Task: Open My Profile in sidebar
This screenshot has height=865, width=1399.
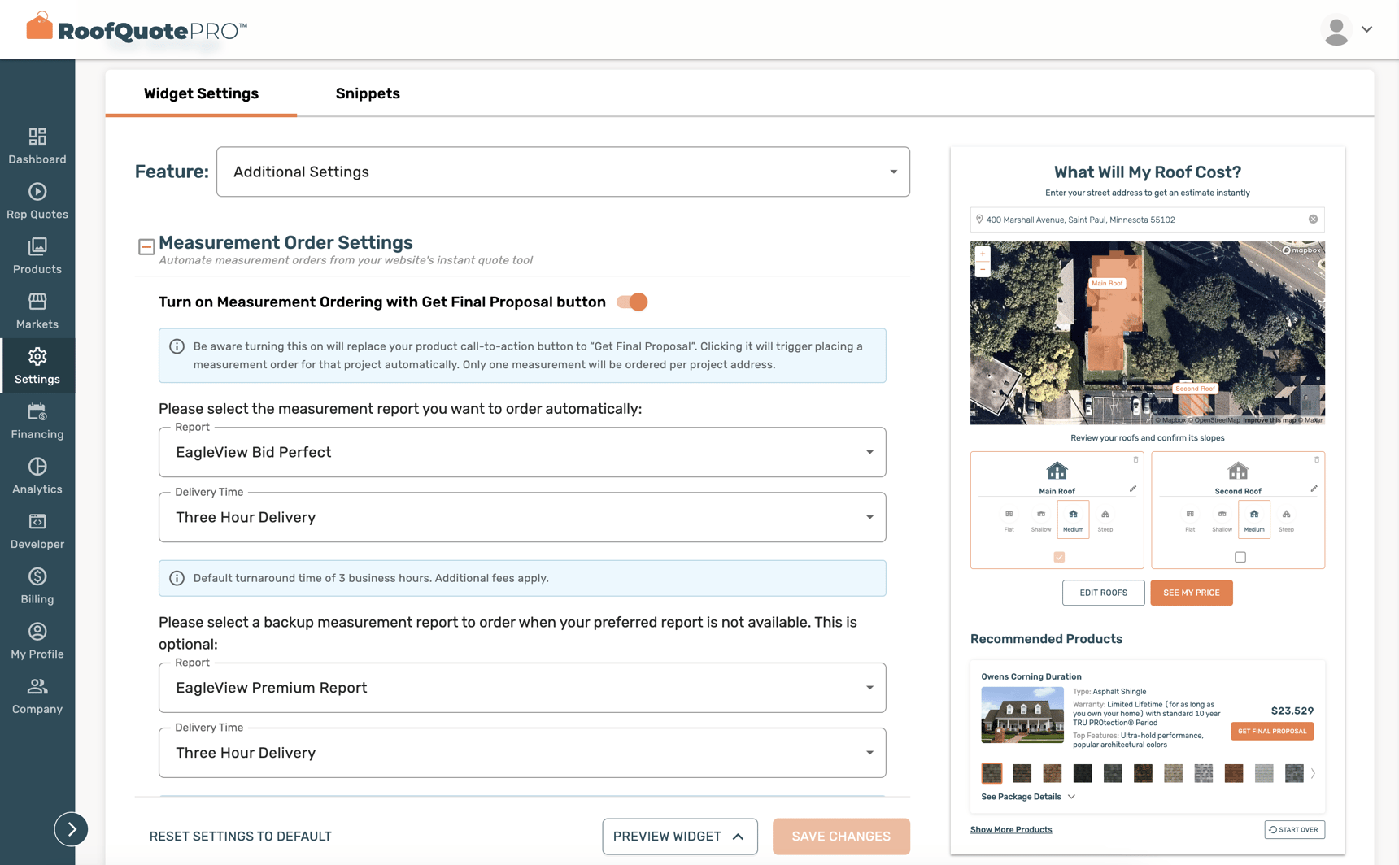Action: (x=37, y=641)
